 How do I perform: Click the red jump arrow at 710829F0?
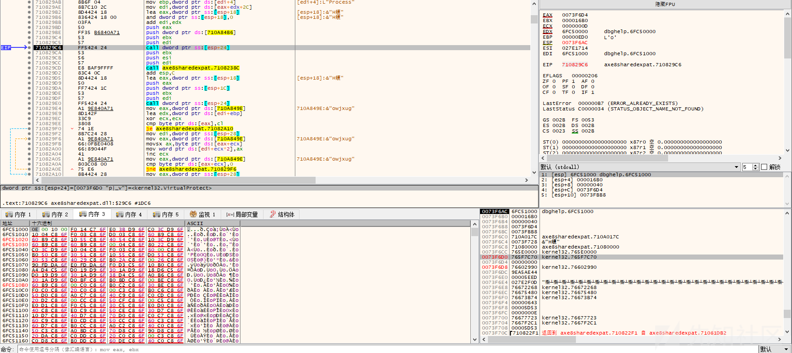tap(72, 128)
